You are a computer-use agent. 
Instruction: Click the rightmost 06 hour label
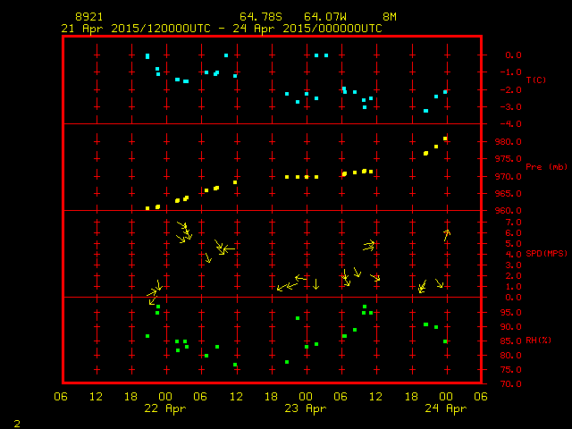(x=481, y=397)
